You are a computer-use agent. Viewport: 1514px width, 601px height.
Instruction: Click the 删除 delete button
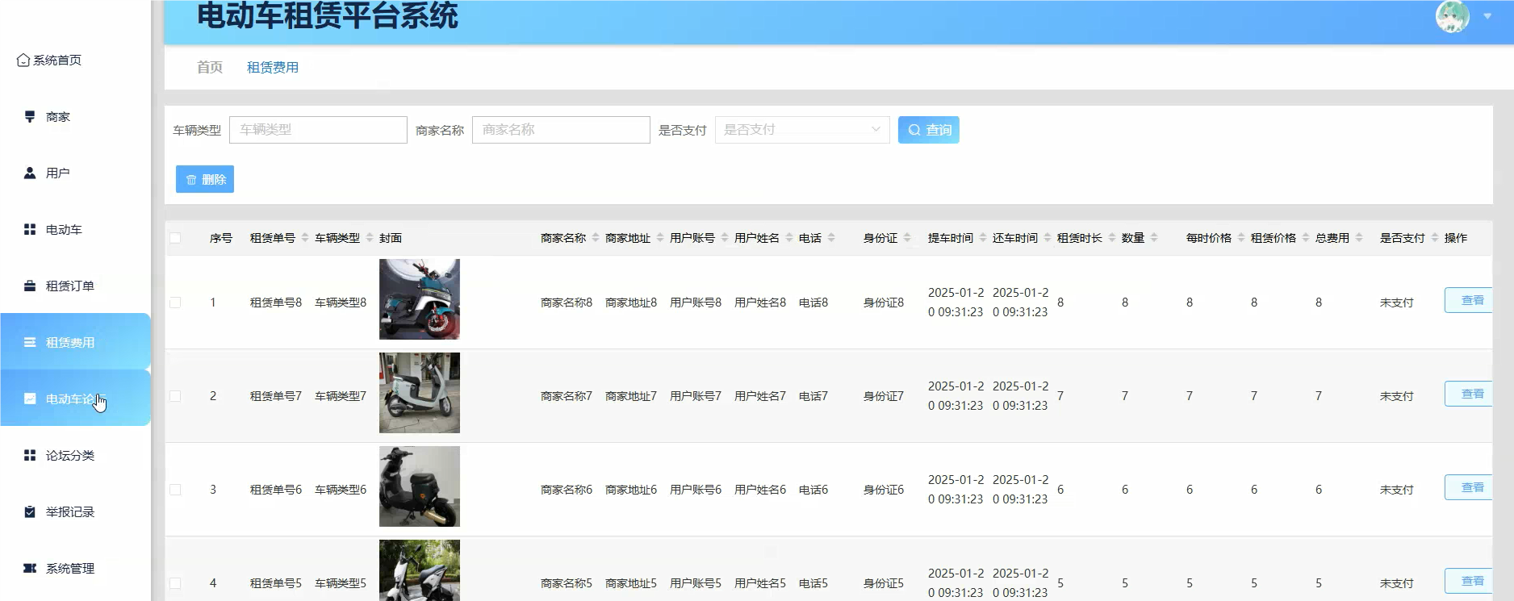[205, 179]
